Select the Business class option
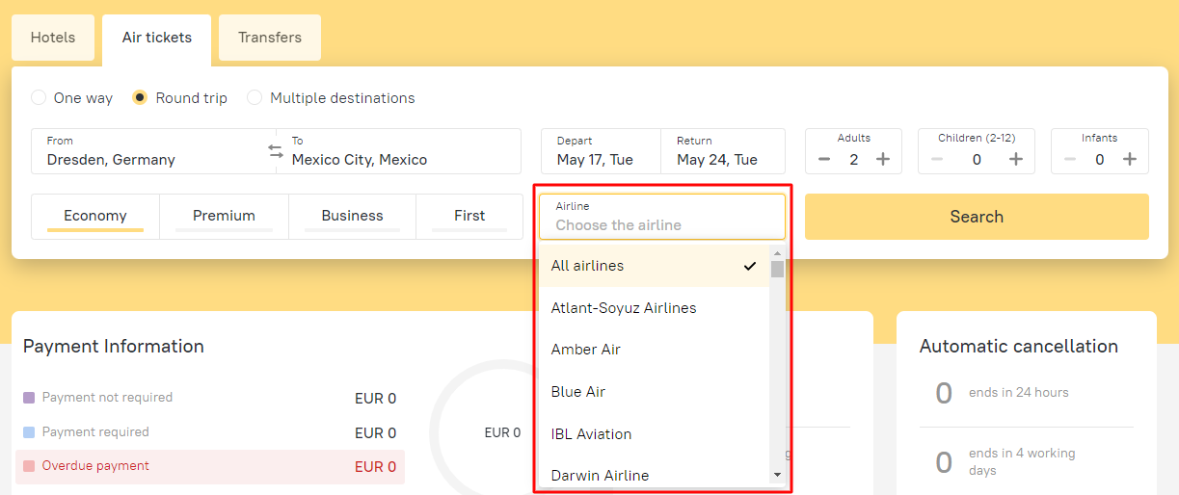The image size is (1179, 495). pos(352,217)
